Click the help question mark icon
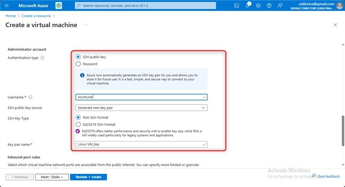The image size is (345, 187). [x=269, y=5]
